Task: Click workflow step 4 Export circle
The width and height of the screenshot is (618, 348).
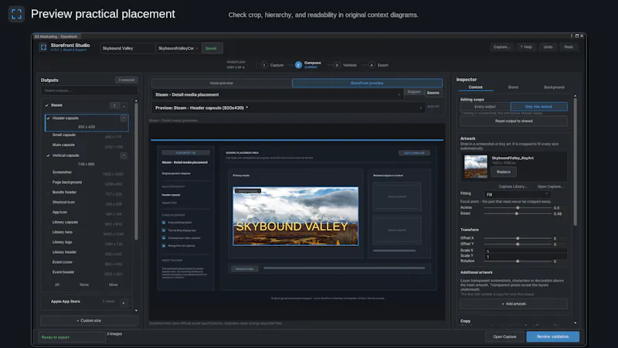Action: (x=372, y=65)
